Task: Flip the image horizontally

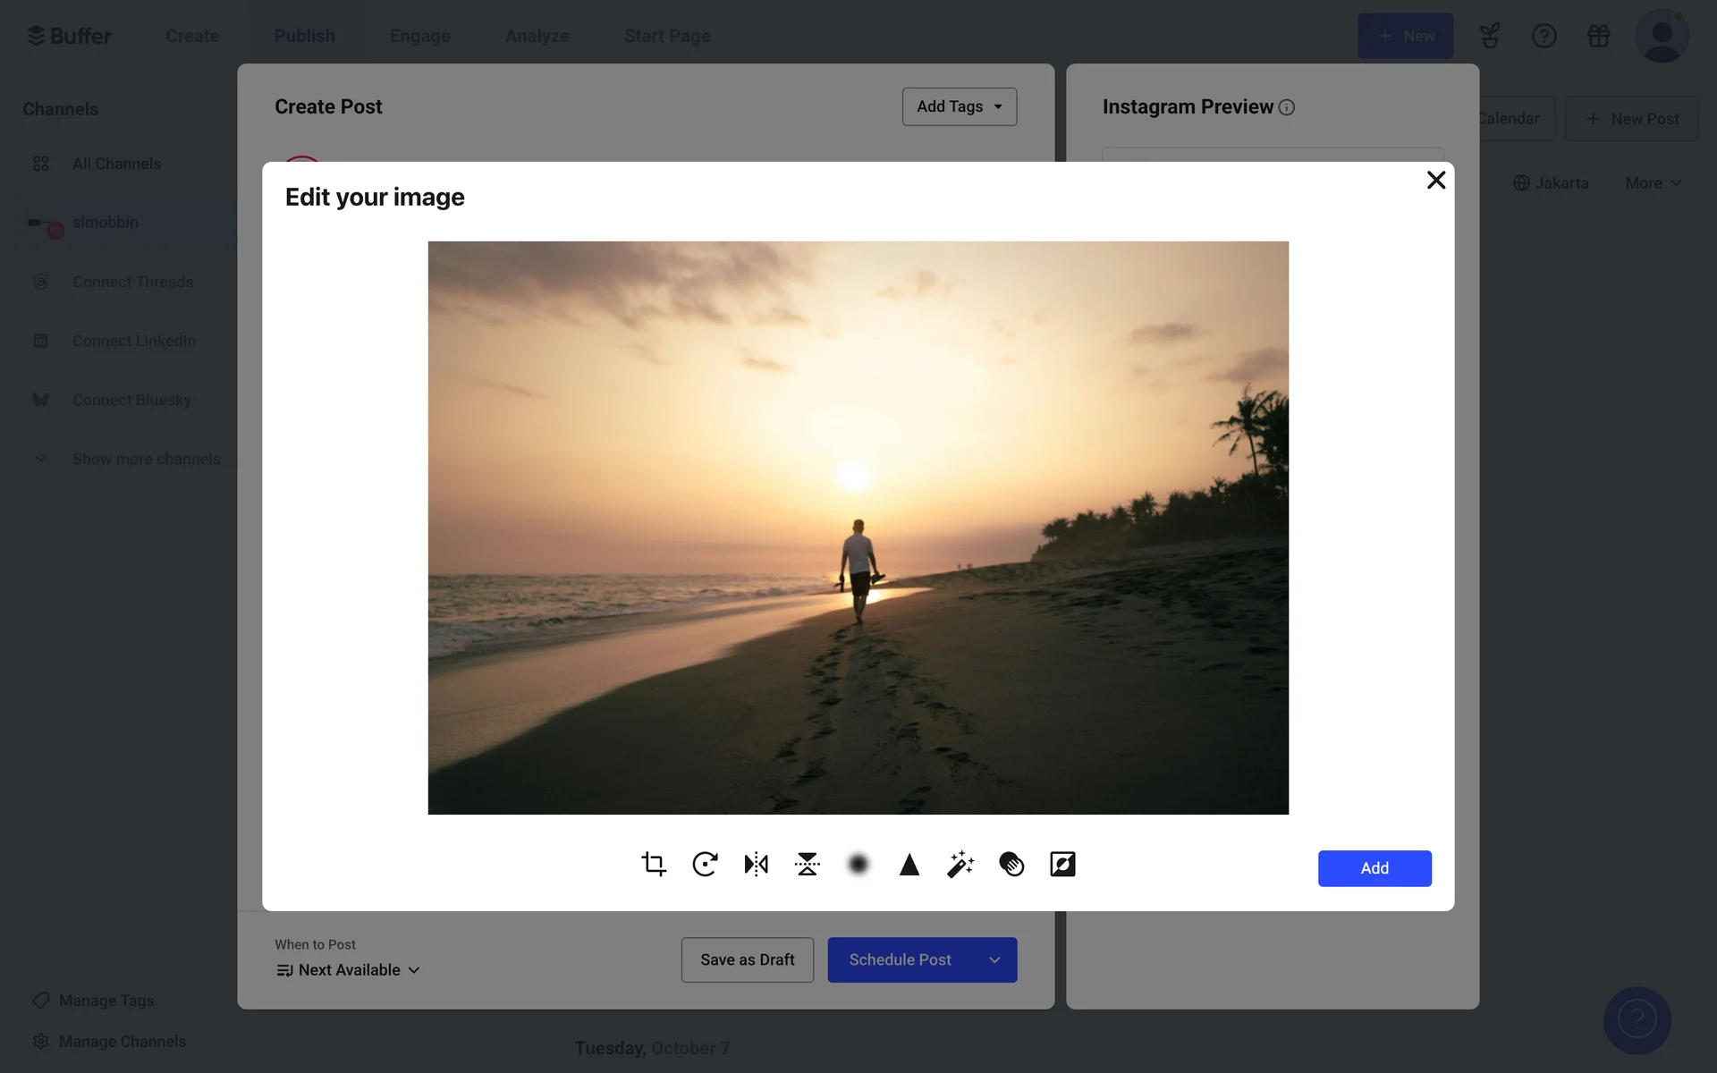Action: tap(756, 864)
